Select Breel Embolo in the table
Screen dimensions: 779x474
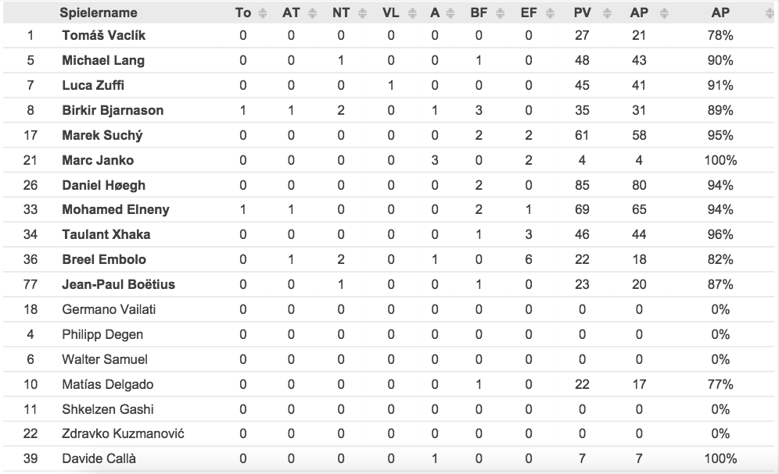pos(104,259)
